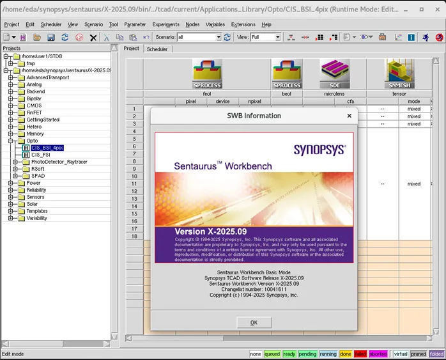Expand the PhotoDetector_Raytracer folder

15,162
